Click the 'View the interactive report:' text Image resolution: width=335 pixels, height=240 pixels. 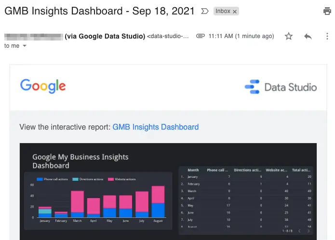coord(65,127)
